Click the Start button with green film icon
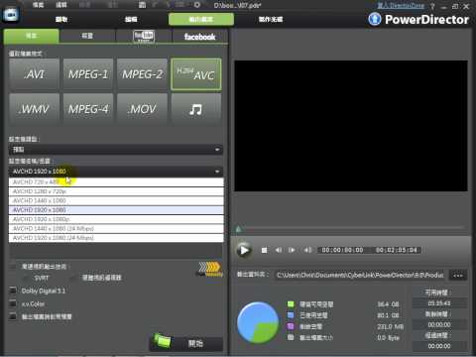The width and height of the screenshot is (476, 357). click(x=186, y=343)
